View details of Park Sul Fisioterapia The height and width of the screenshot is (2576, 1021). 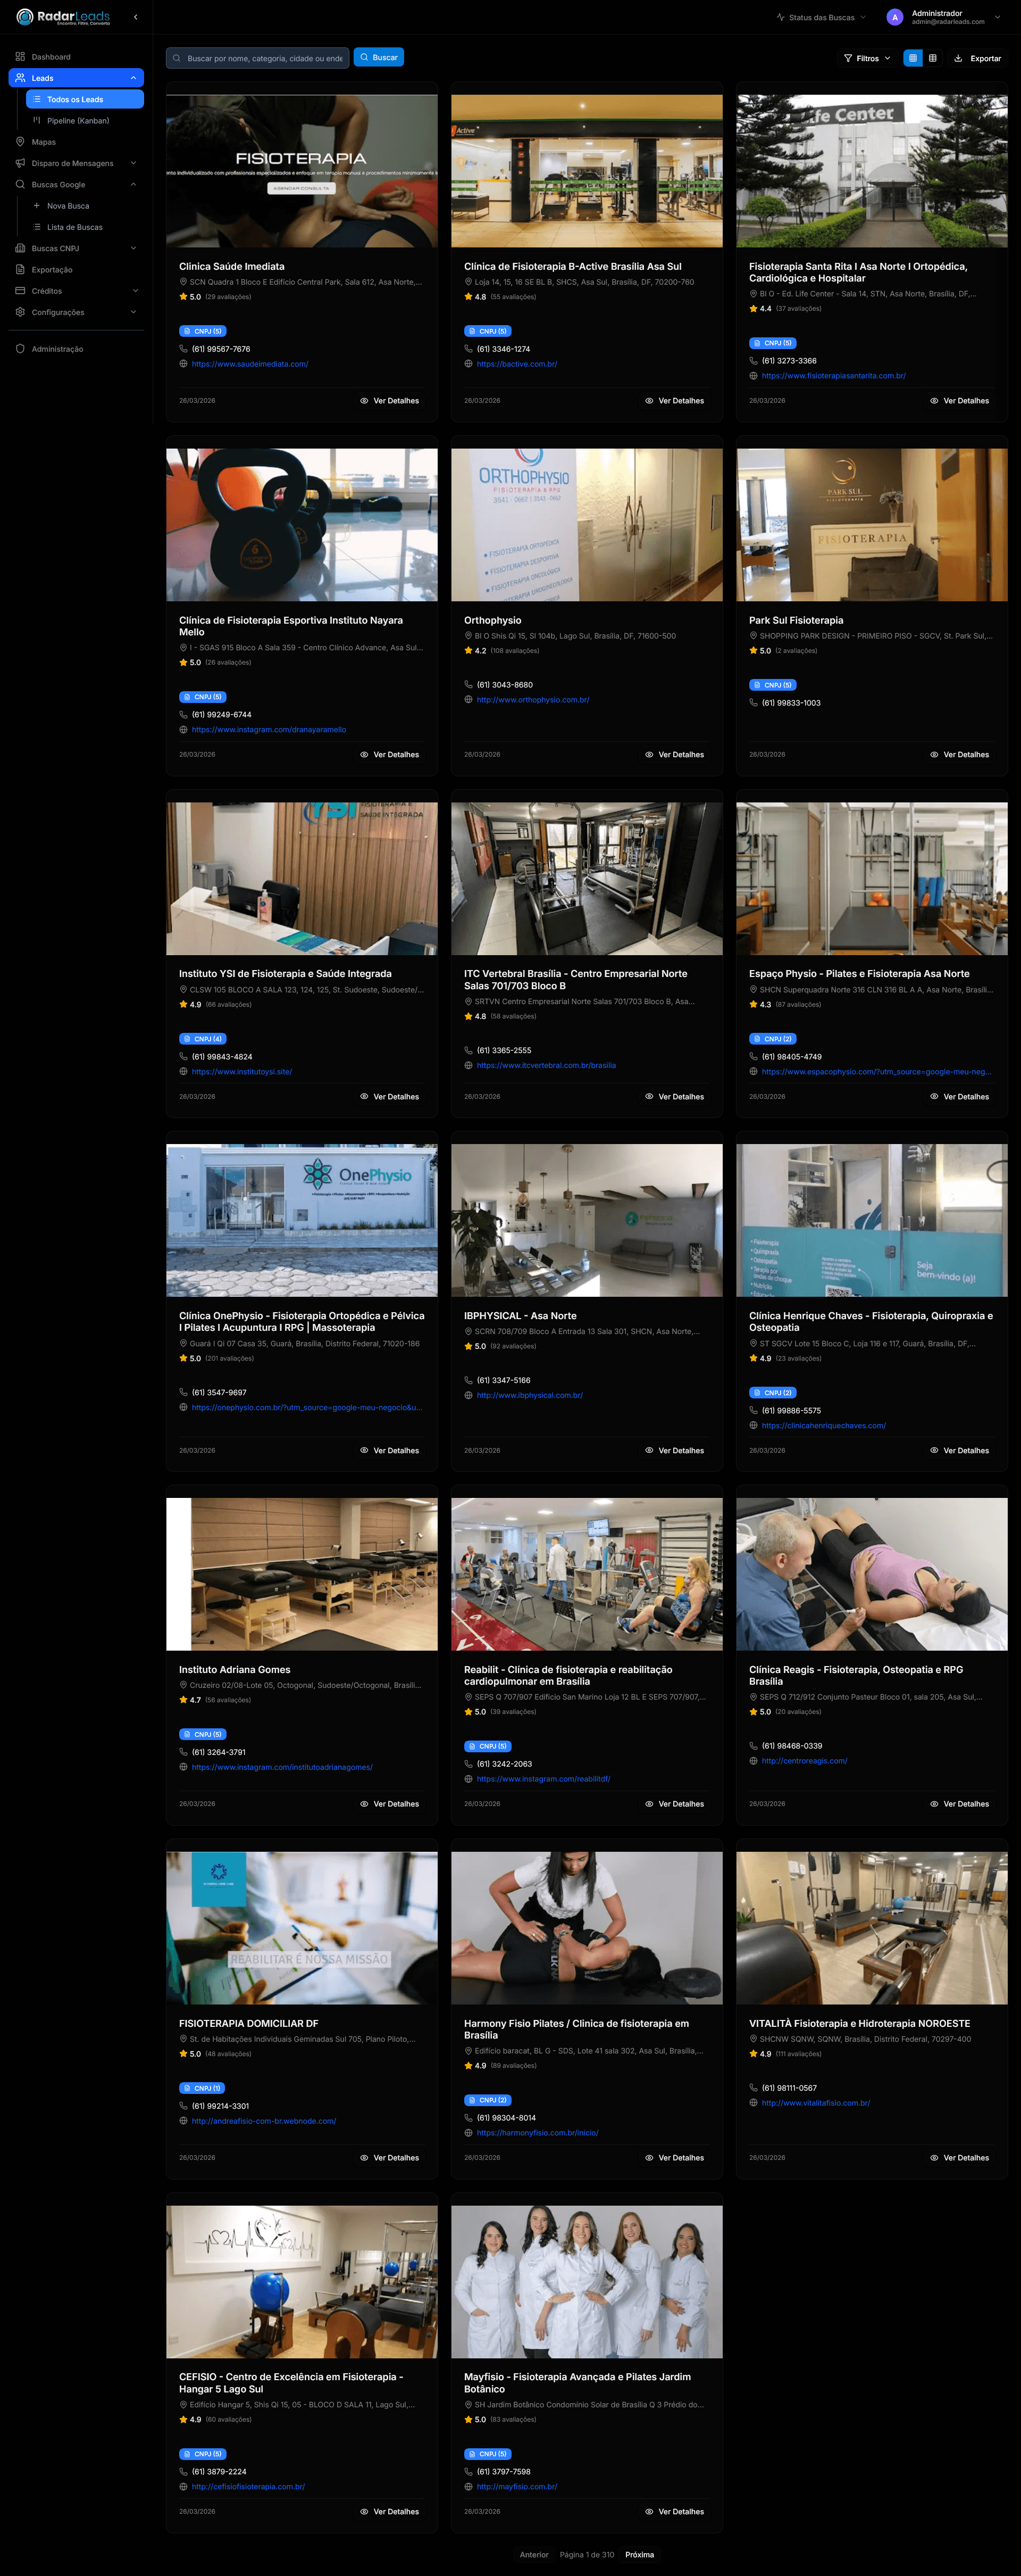pyautogui.click(x=959, y=755)
